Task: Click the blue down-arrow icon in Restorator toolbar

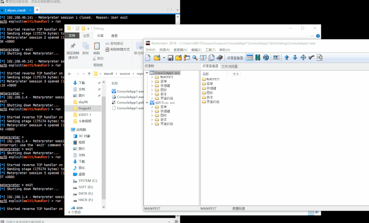Action: tap(295, 58)
